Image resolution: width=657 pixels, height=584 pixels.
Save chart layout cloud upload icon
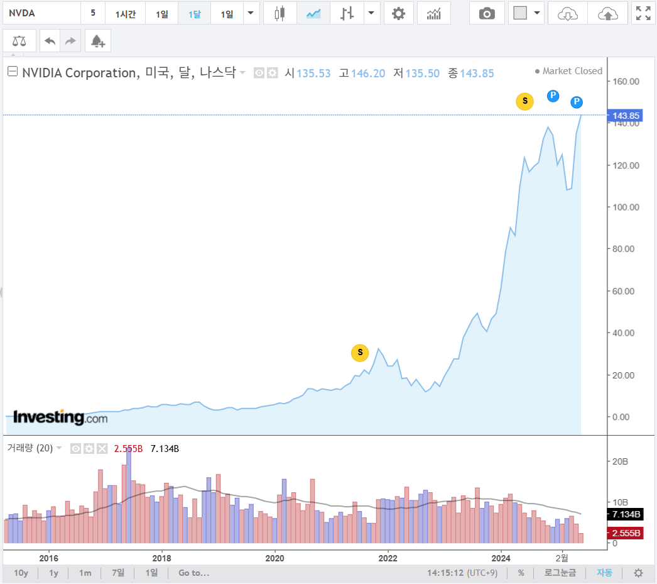[x=607, y=13]
